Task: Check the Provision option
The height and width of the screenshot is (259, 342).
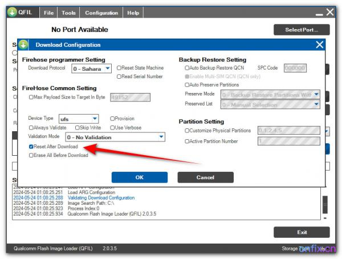Action: (x=112, y=119)
